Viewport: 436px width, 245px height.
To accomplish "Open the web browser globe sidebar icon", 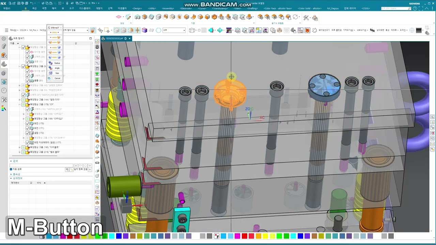I will click(x=4, y=82).
